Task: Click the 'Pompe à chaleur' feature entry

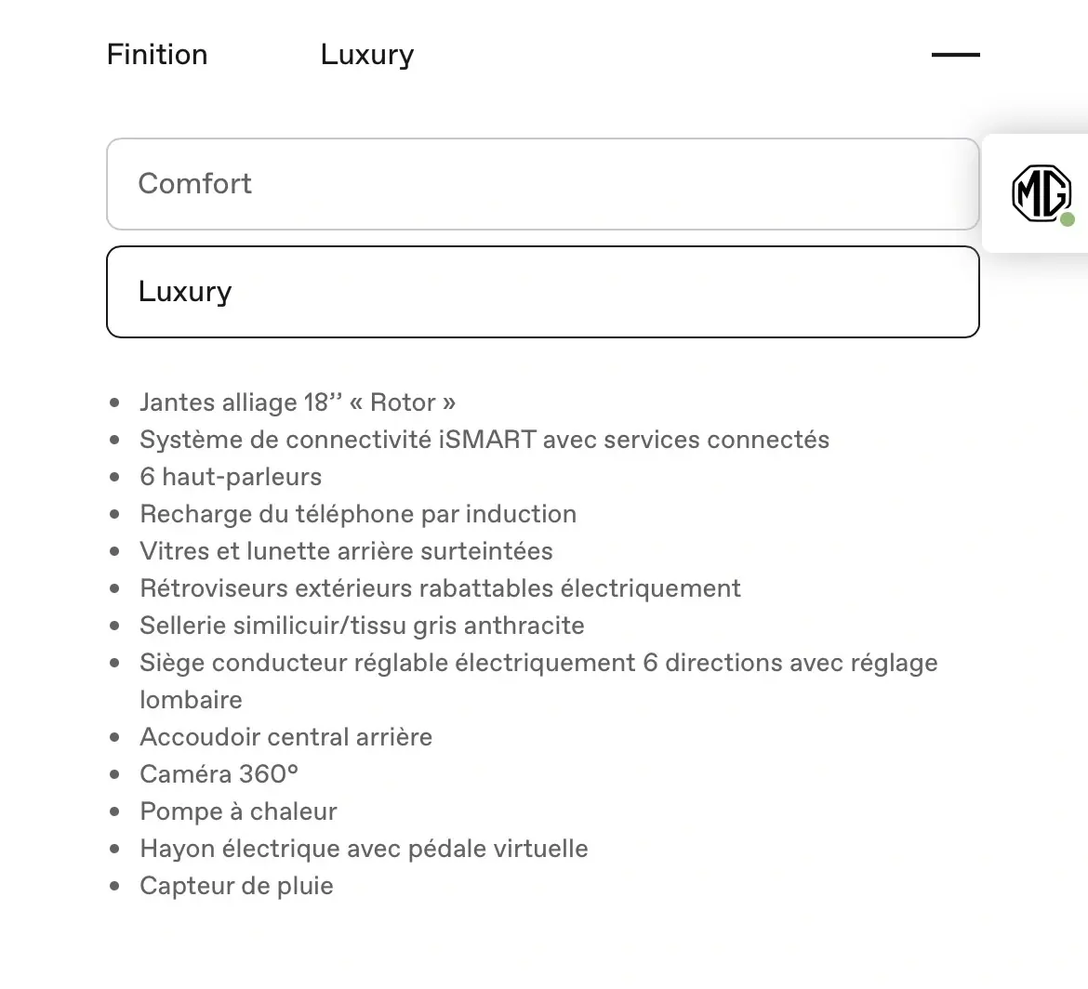Action: (238, 811)
